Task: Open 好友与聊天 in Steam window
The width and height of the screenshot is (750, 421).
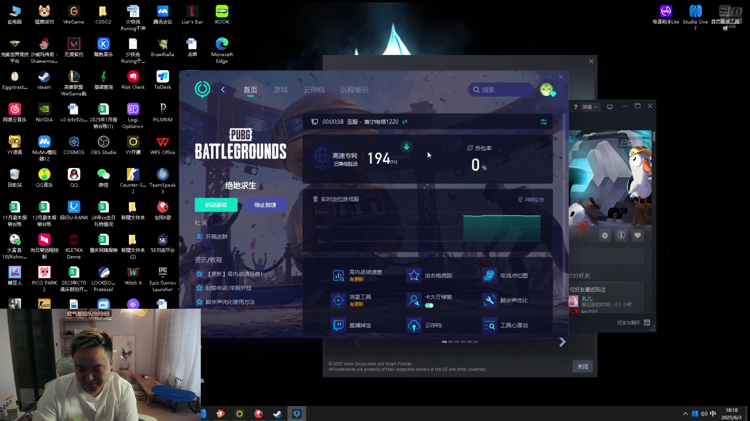Action: point(633,322)
